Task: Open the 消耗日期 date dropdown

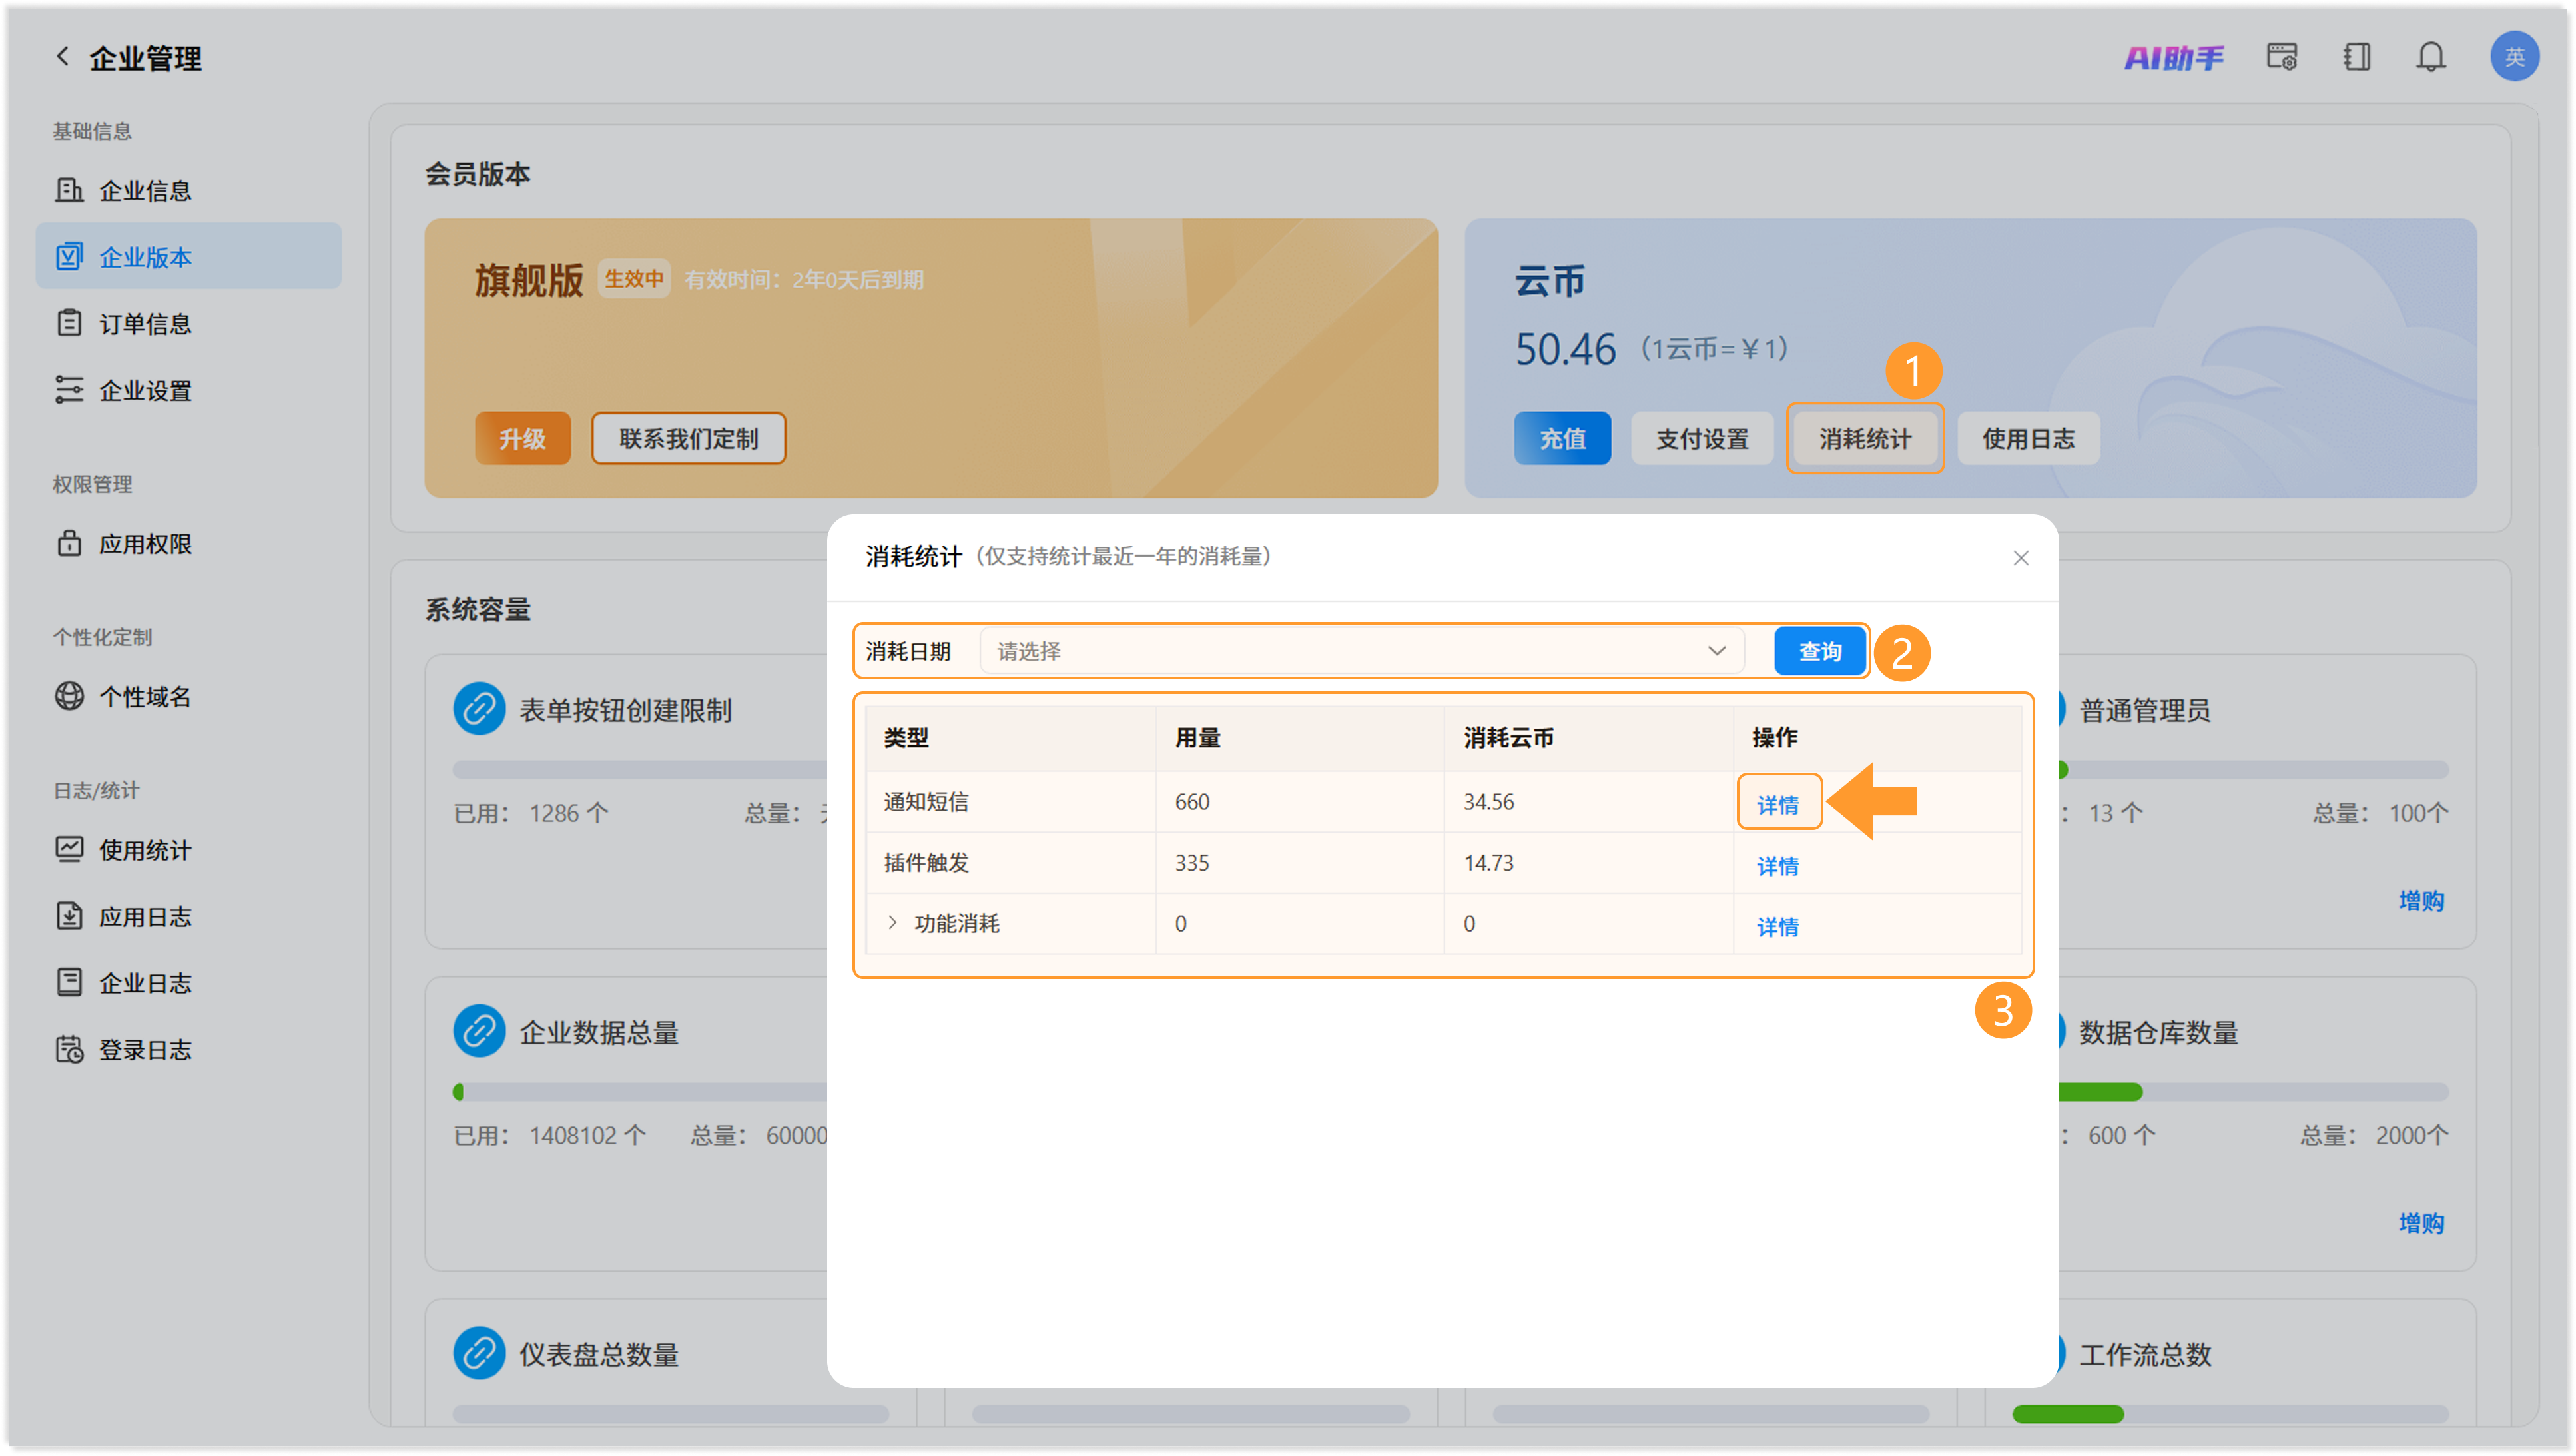Action: [1362, 651]
